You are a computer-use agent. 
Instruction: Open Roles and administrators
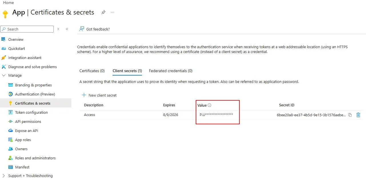click(x=35, y=158)
